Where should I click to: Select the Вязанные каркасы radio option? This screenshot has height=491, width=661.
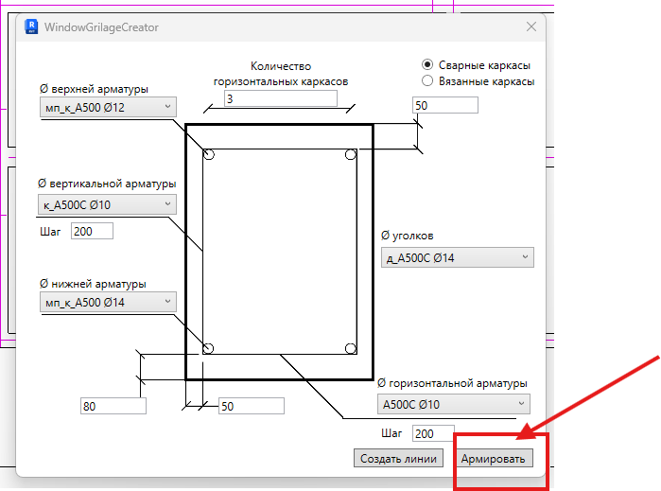(427, 80)
